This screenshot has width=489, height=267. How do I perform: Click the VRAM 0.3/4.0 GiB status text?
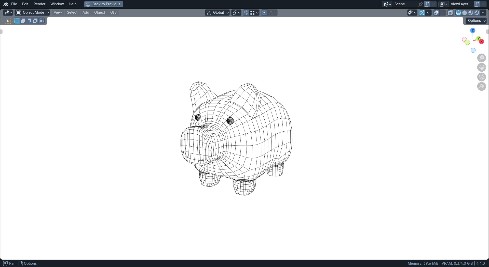click(x=457, y=263)
